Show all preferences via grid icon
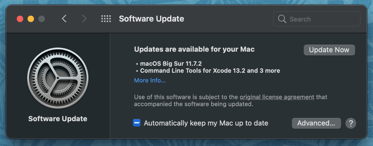 pos(106,19)
